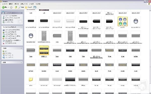Select the gold-lettered Access button thumbnail
The height and width of the screenshot is (94, 151).
point(83,65)
